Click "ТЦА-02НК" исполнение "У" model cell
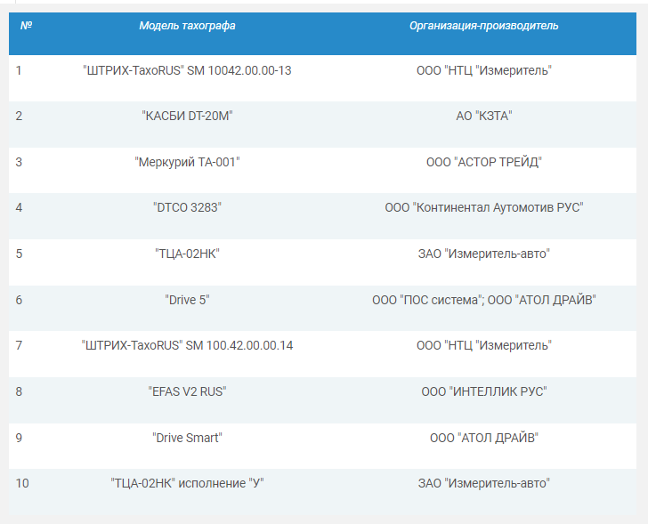 [x=187, y=483]
